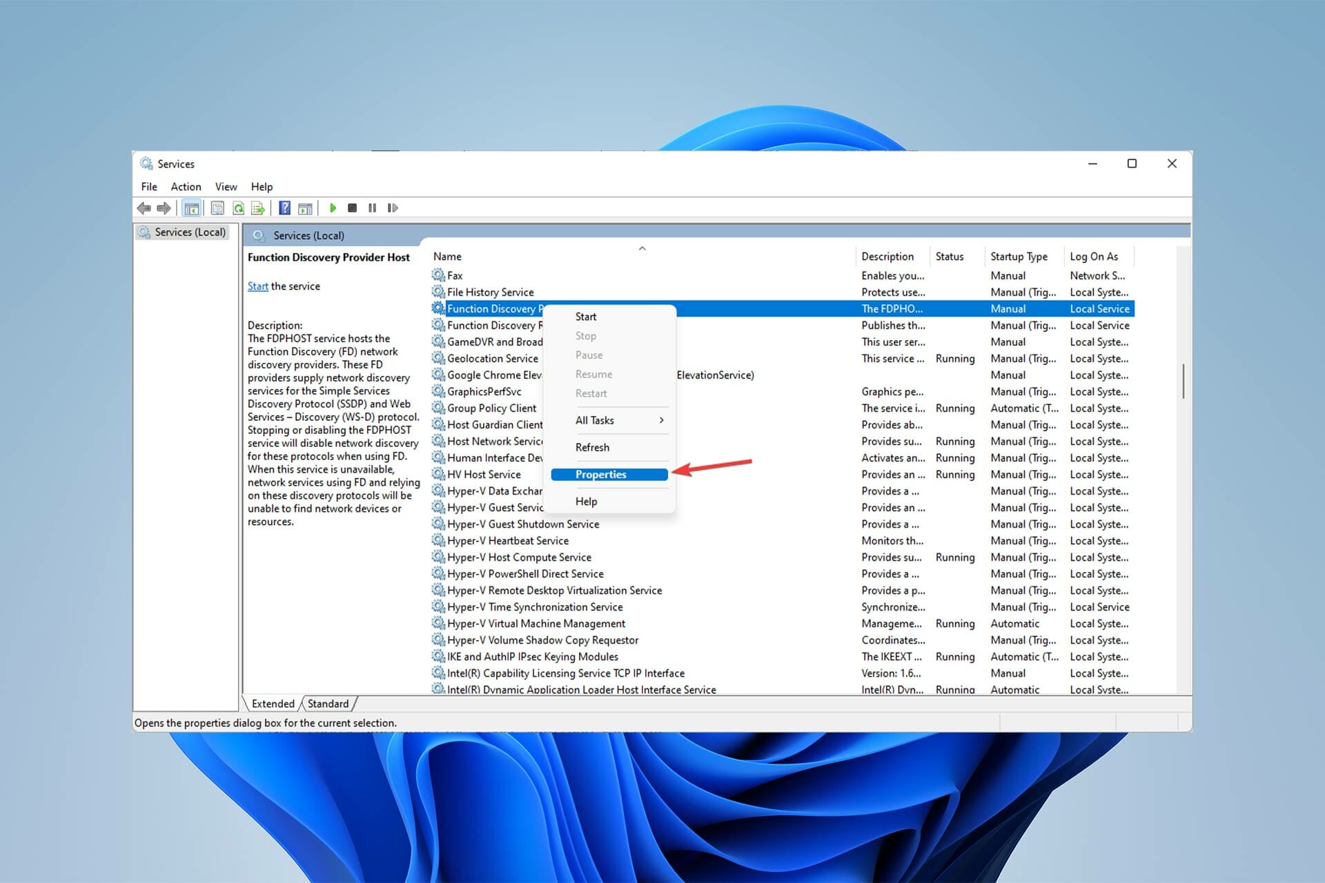Toggle the Show/Hide Console Tree icon
Viewport: 1325px width, 883px height.
tap(192, 208)
